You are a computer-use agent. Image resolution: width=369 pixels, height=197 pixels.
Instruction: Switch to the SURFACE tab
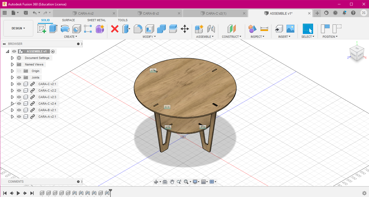[x=68, y=20]
